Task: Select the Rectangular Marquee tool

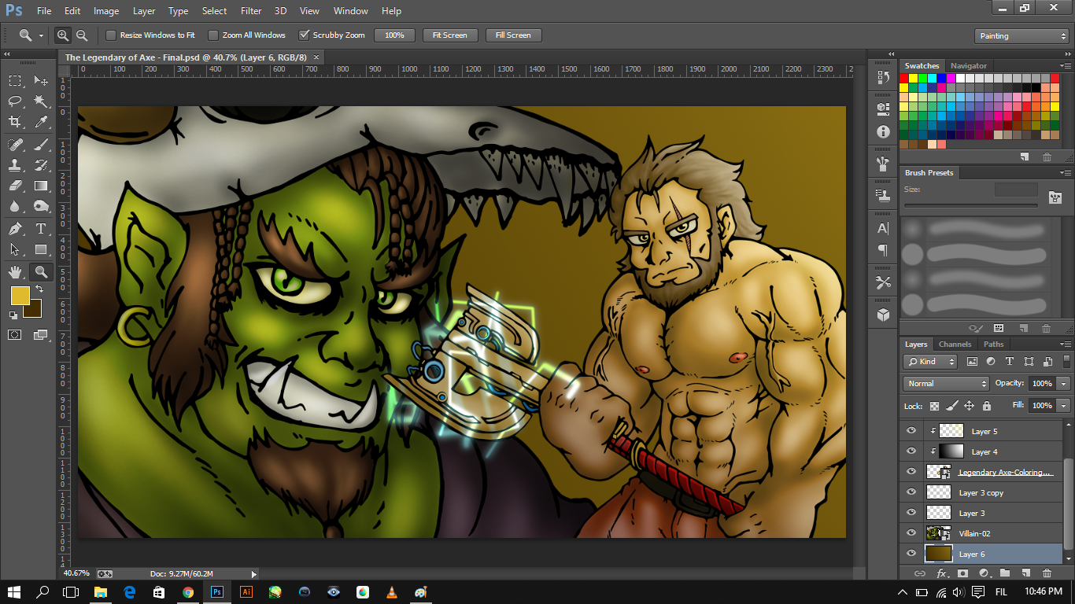Action: coord(15,80)
